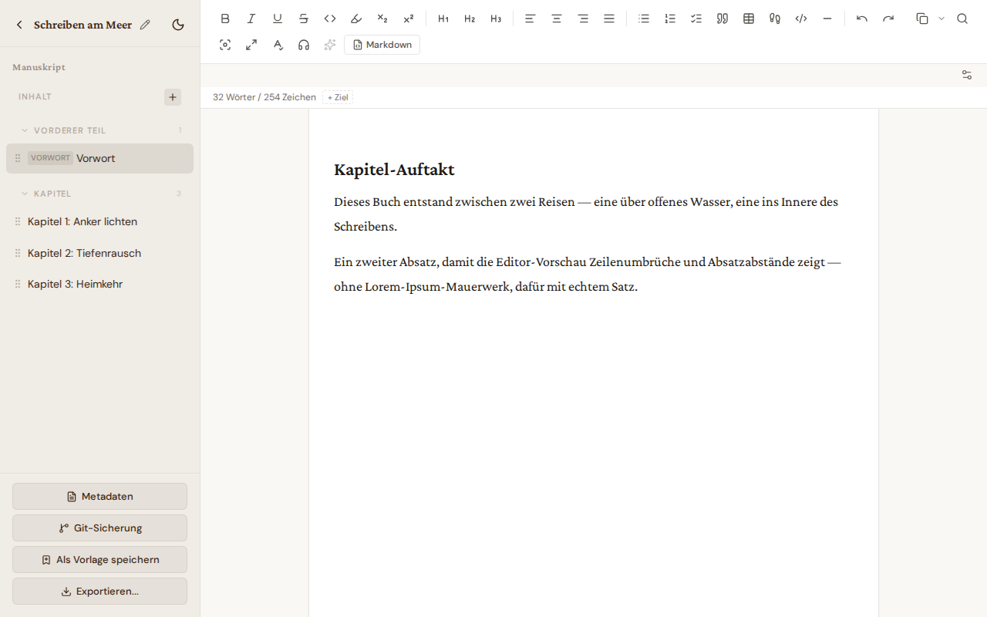Screen dimensions: 987x617
Task: Apply superscript formatting
Action: click(x=409, y=19)
